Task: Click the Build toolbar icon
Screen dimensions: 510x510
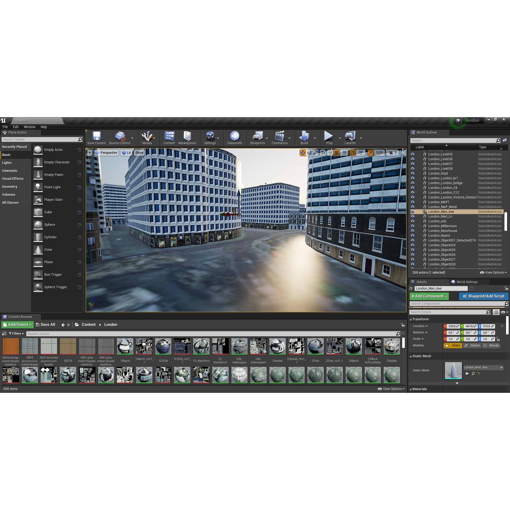Action: tap(304, 138)
